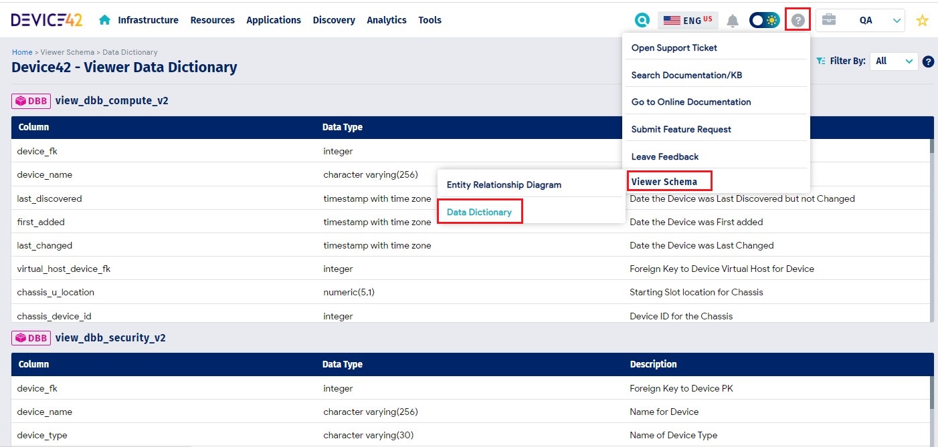Click the chassis_u_location cell
Screen dimensions: 938x447
click(x=56, y=292)
